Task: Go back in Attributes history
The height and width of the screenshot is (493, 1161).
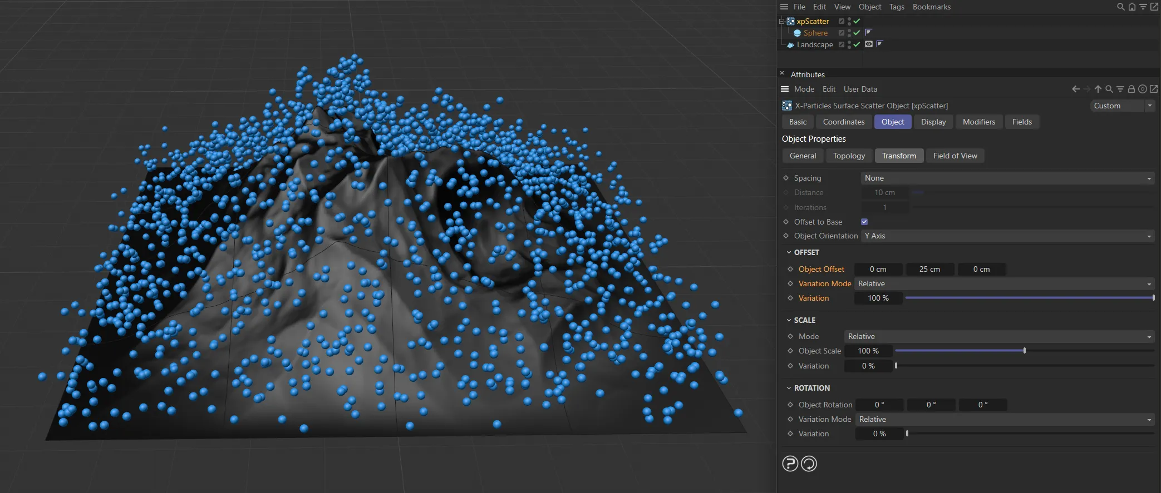Action: (x=1076, y=89)
